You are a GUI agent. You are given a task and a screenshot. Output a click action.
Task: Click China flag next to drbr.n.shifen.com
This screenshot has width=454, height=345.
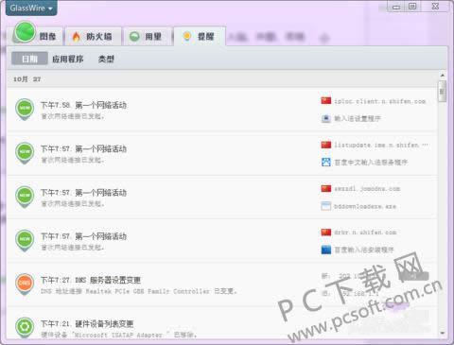pyautogui.click(x=326, y=233)
